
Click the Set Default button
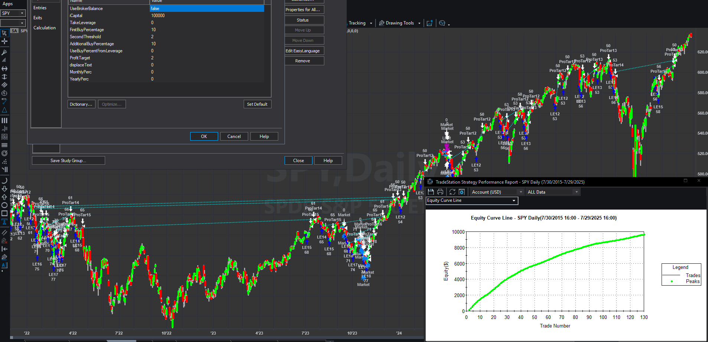pos(257,104)
